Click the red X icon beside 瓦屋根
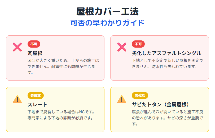This screenshot has height=138, width=215. point(17,47)
